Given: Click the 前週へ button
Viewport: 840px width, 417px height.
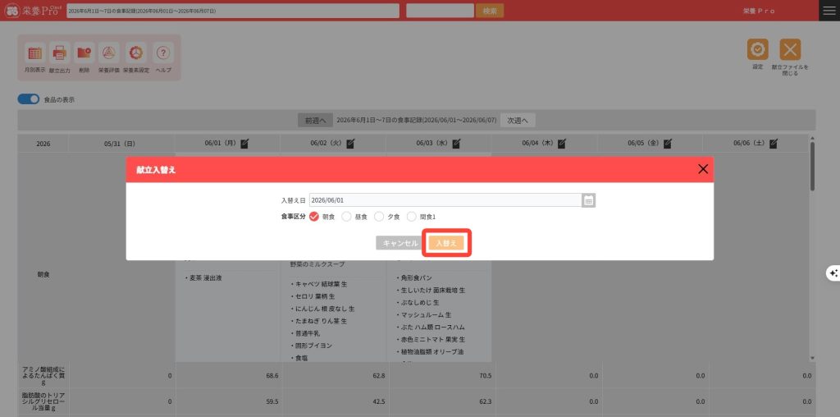Looking at the screenshot, I should pos(316,121).
